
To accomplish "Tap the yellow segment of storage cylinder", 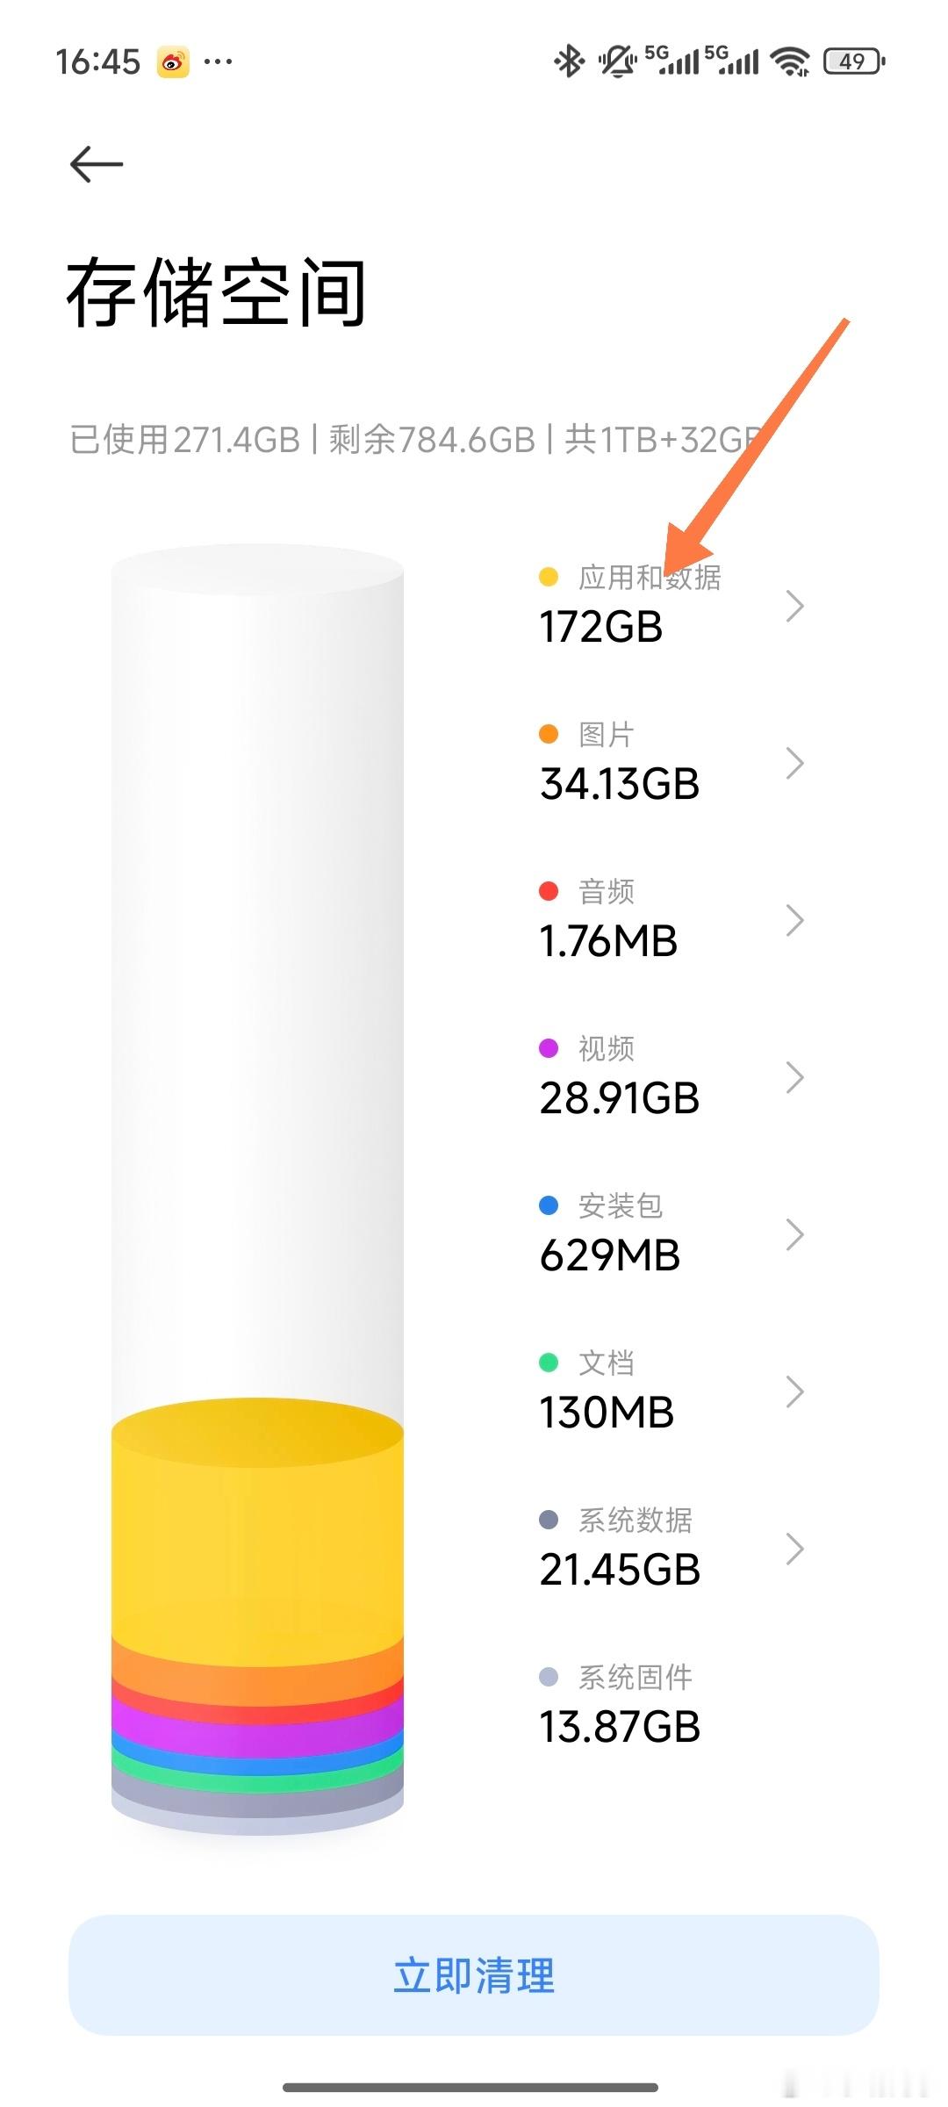I will (257, 1545).
